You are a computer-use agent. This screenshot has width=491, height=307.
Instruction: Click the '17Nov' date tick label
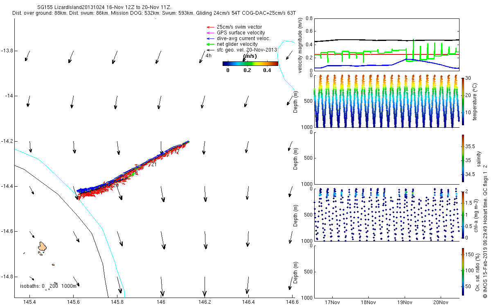[332, 303]
